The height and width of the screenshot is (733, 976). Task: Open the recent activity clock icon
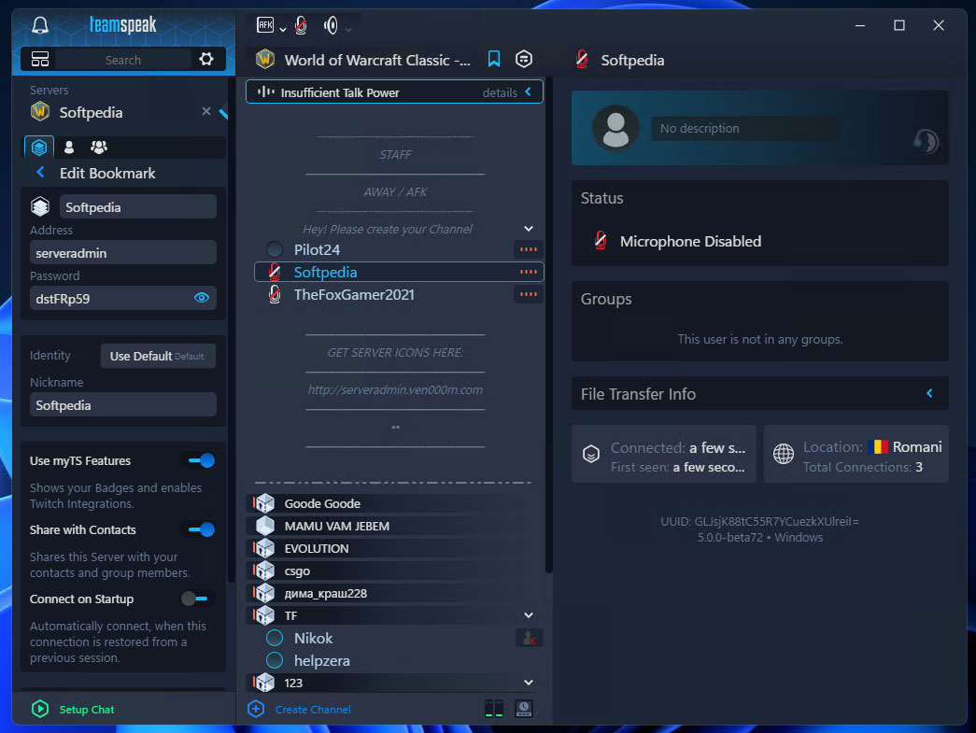click(x=524, y=708)
